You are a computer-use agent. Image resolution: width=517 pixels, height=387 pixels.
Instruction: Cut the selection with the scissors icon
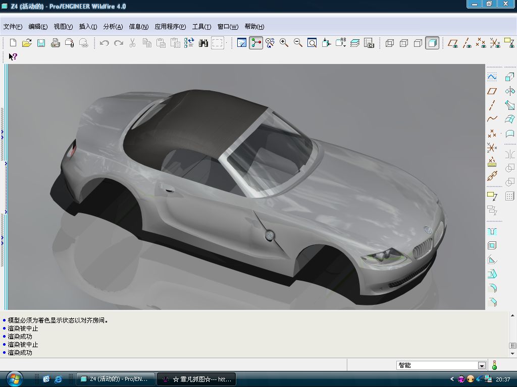pos(133,43)
